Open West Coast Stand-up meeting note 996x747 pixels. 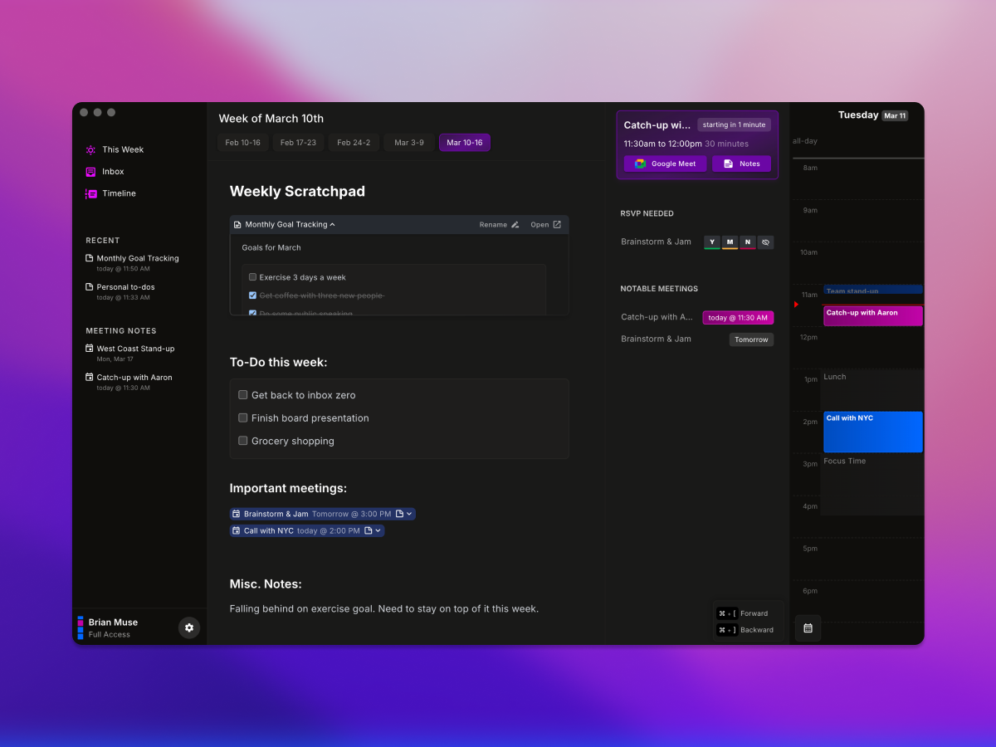coord(135,349)
